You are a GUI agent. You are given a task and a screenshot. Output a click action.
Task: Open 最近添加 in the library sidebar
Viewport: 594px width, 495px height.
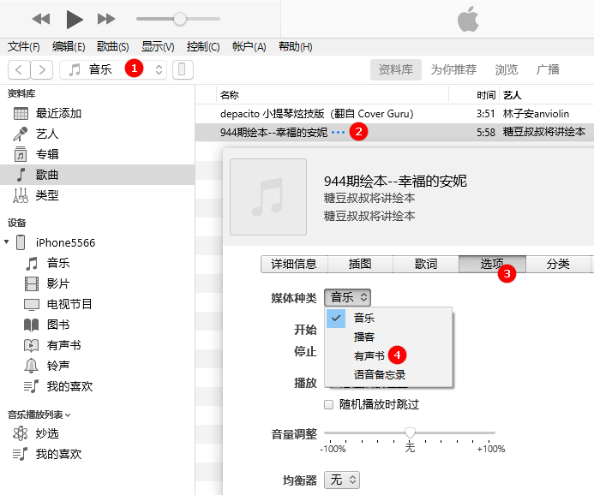(x=58, y=113)
